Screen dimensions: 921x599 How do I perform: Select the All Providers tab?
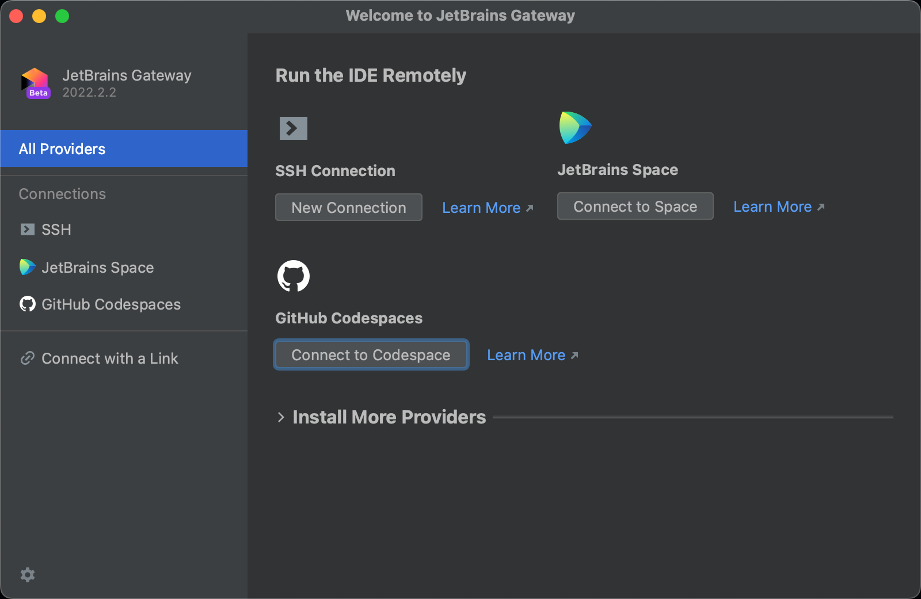[124, 148]
